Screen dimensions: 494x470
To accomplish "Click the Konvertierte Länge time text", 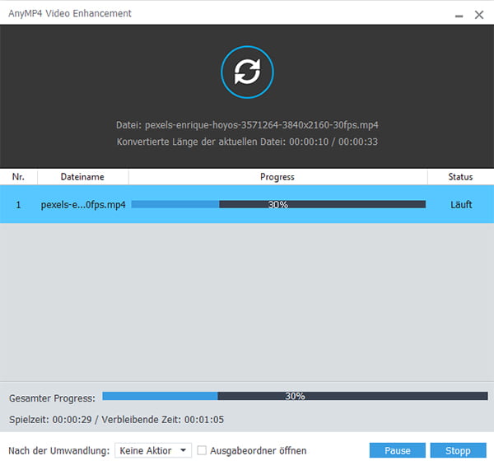I will tap(247, 142).
